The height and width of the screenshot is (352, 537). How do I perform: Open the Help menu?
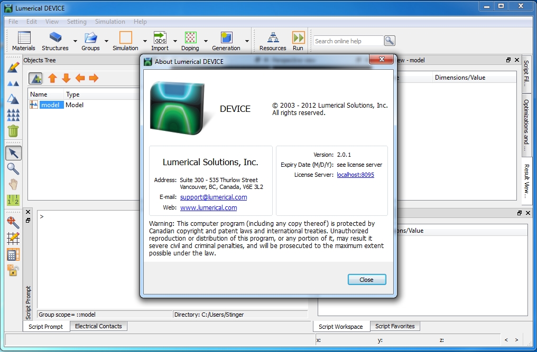tap(140, 22)
